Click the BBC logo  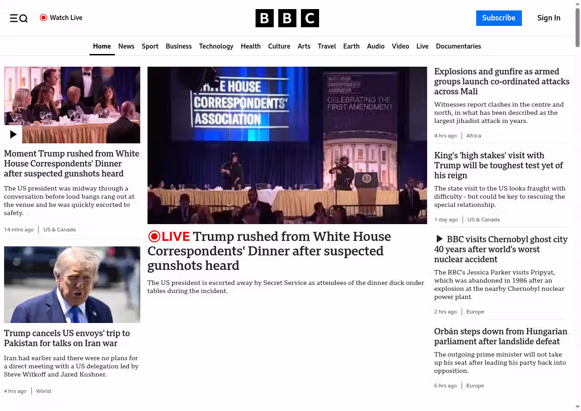287,18
